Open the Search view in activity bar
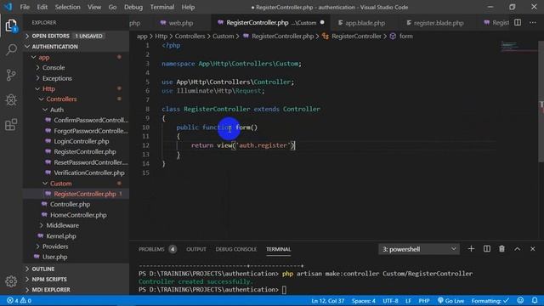544x306 pixels. [x=11, y=49]
